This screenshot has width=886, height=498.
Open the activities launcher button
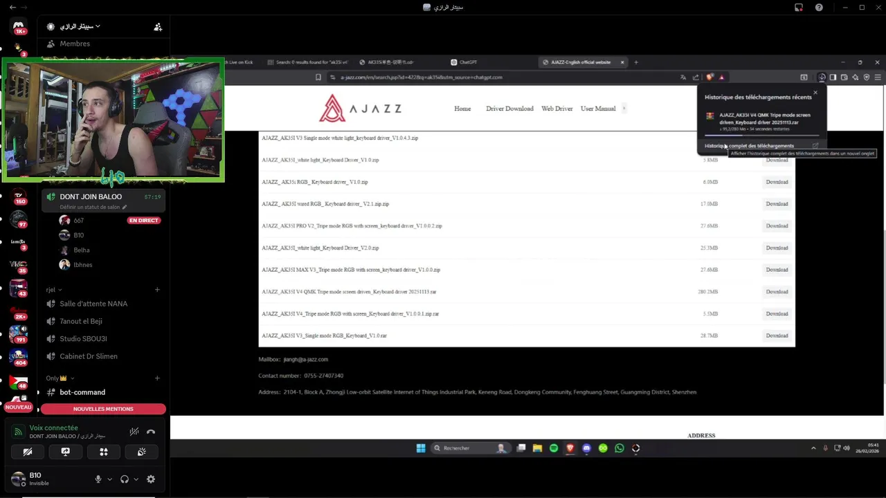point(104,452)
